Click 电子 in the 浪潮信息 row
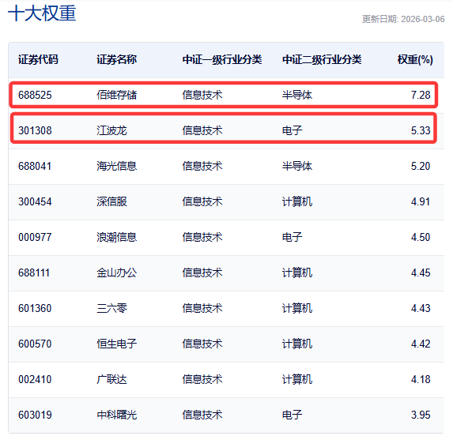The height and width of the screenshot is (436, 453). pos(292,237)
